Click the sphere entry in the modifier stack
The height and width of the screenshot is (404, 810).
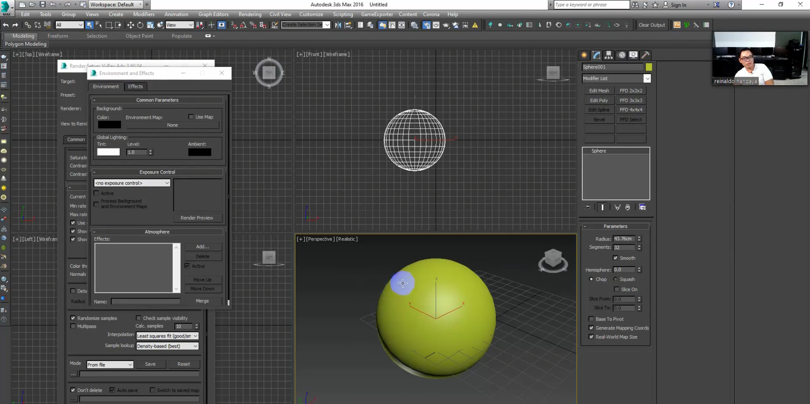599,151
